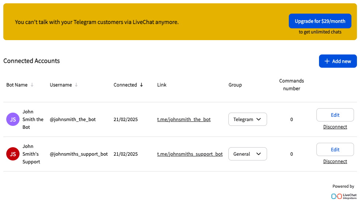Disconnect the johnsmith_the_bot account
The height and width of the screenshot is (205, 361).
click(x=335, y=127)
